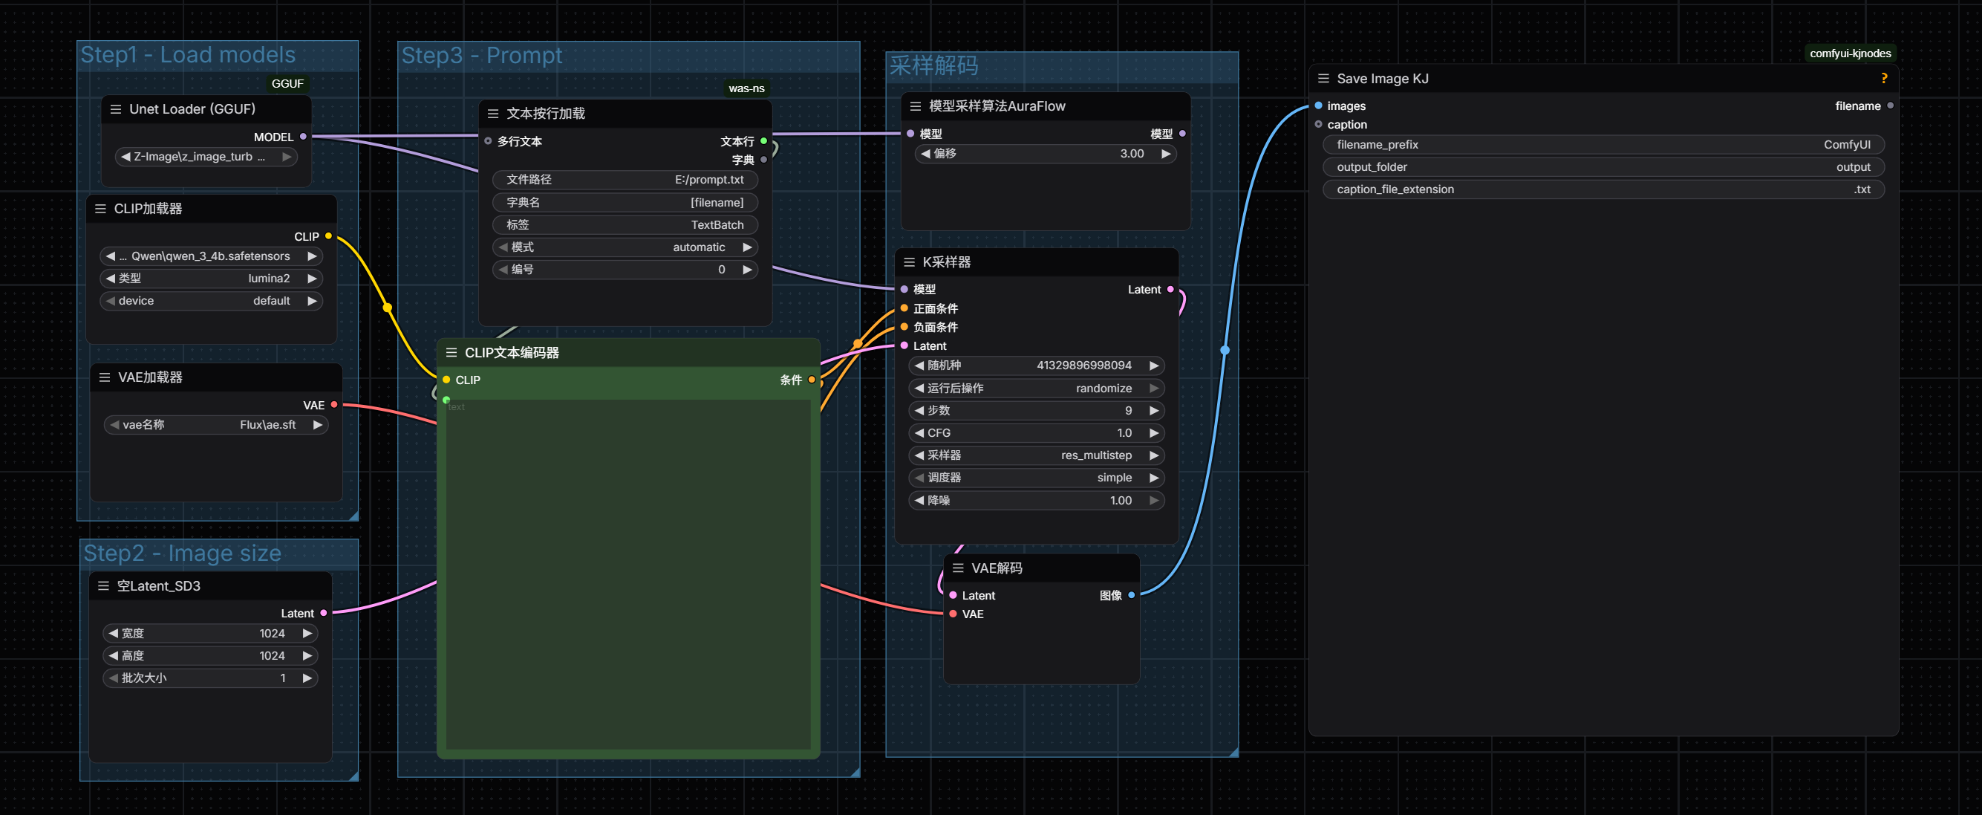Viewport: 1982px width, 815px height.
Task: Click the VAE加载器 node menu icon
Action: tap(105, 377)
